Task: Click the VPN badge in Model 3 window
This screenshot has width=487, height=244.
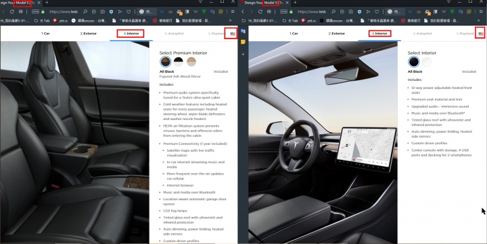Action: [x=284, y=11]
